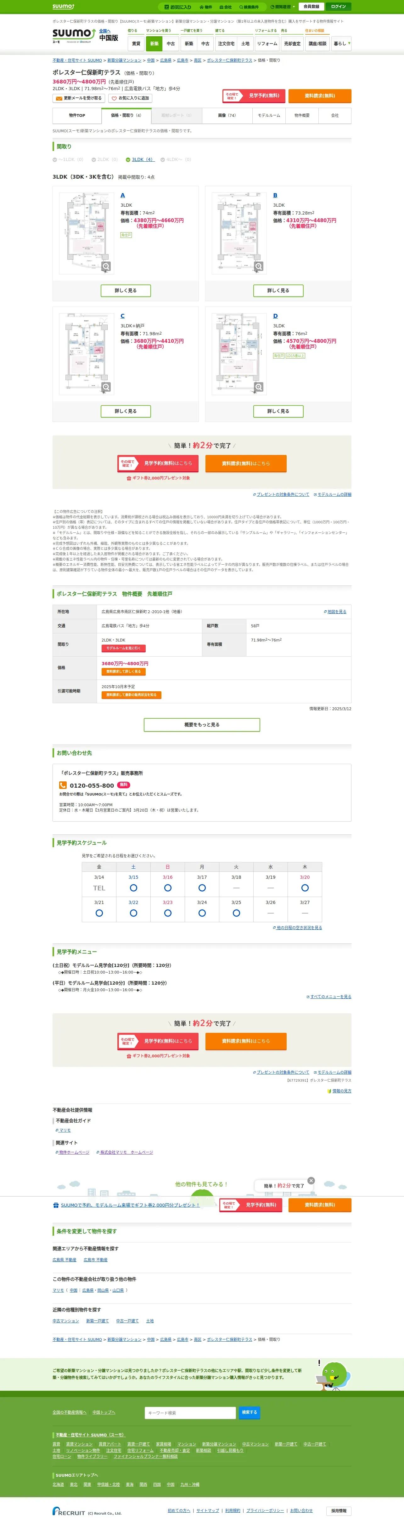Viewport: 404px width, 1530px height.
Task: Select the 3LDK (4) layout filter
Action: 140,159
